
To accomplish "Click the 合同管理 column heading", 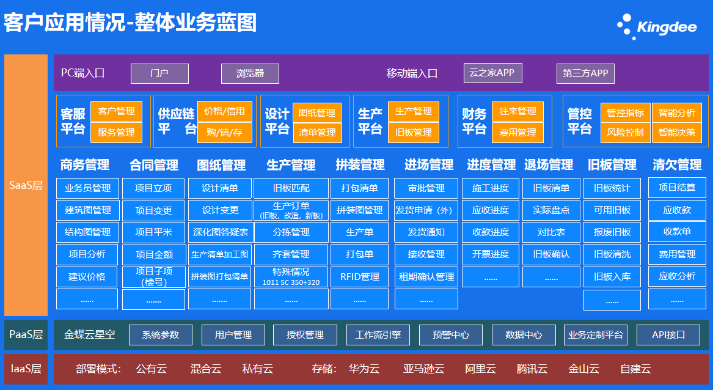I will point(154,164).
